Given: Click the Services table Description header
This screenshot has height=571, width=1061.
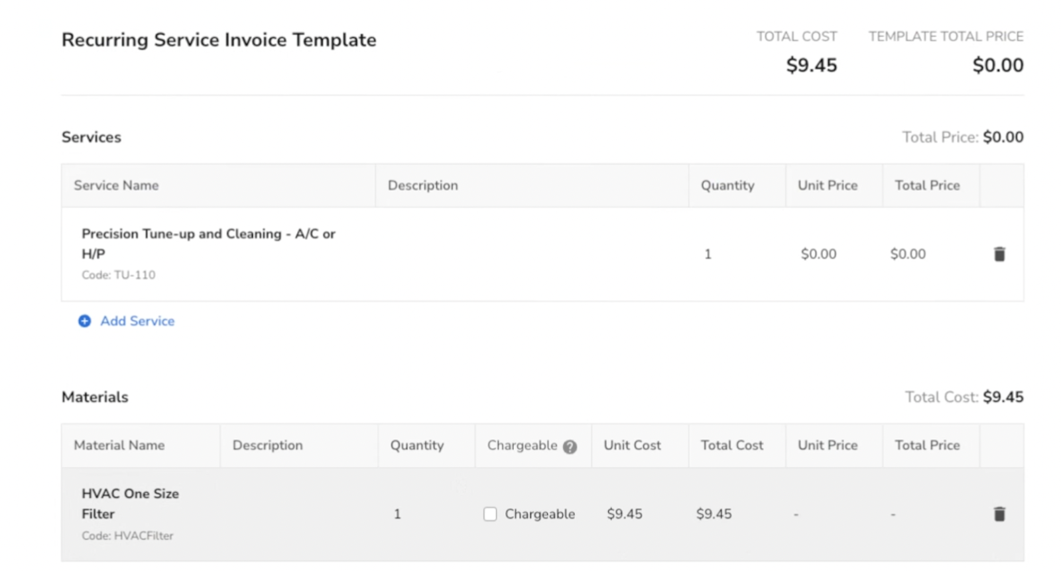Looking at the screenshot, I should click(x=423, y=185).
